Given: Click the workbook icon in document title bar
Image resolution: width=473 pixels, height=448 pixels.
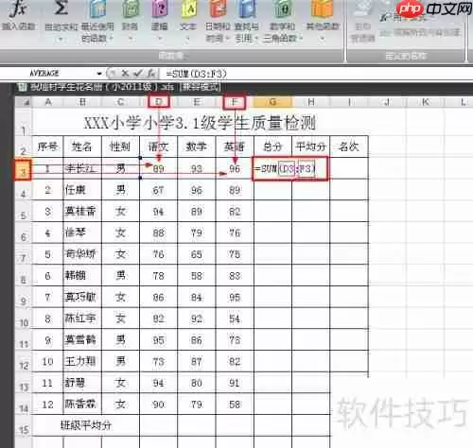Looking at the screenshot, I should 22,87.
